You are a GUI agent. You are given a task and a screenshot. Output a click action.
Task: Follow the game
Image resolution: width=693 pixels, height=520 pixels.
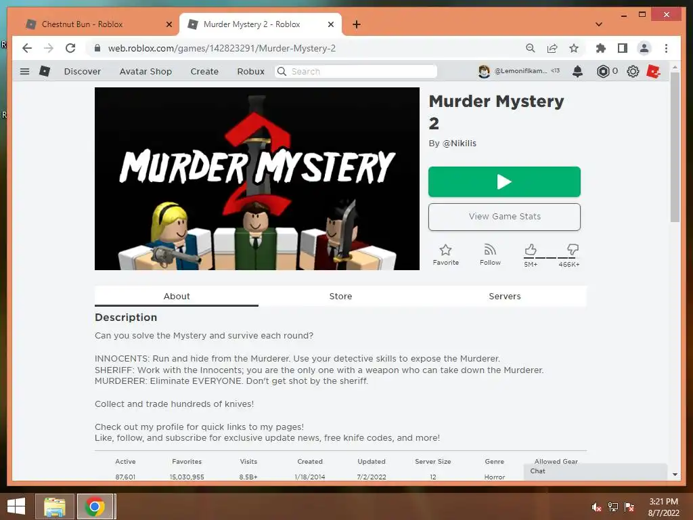pyautogui.click(x=490, y=255)
